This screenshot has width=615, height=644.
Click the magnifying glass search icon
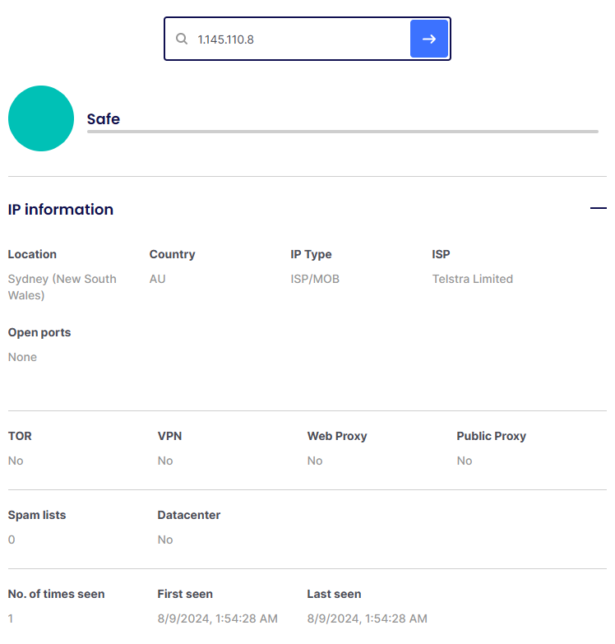coord(182,39)
